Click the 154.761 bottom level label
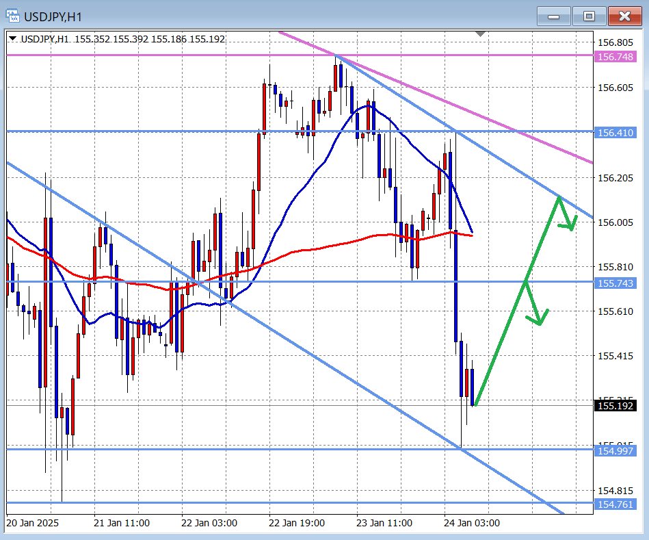This screenshot has width=649, height=540. pyautogui.click(x=615, y=504)
